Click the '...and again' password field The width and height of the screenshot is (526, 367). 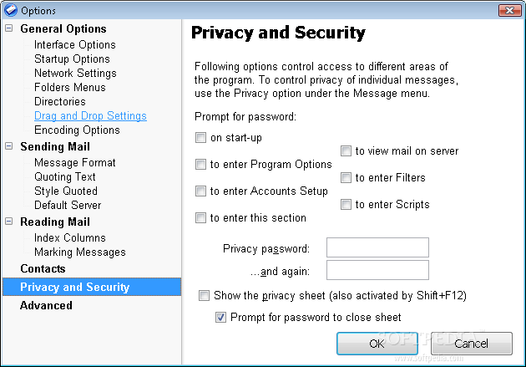pyautogui.click(x=377, y=270)
